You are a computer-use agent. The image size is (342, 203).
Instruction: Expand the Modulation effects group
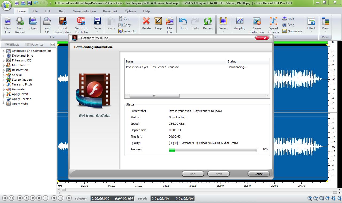point(4,65)
